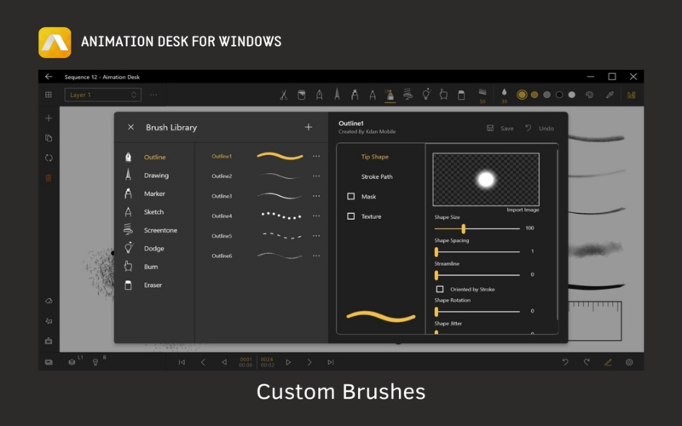Select the scissors cut tool
Viewport: 682px width, 426px height.
click(x=284, y=95)
